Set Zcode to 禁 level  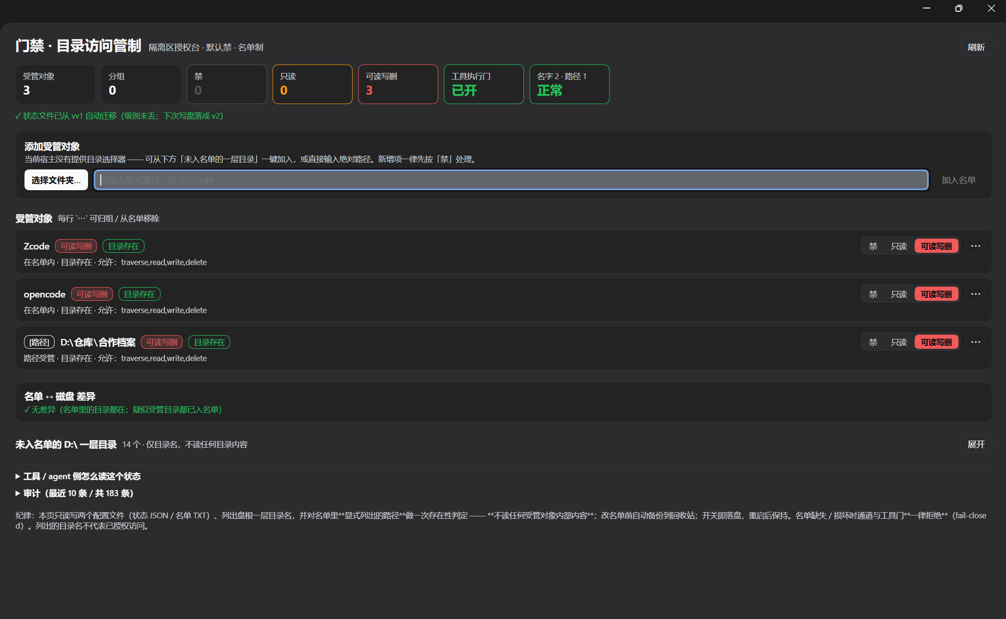pyautogui.click(x=873, y=246)
